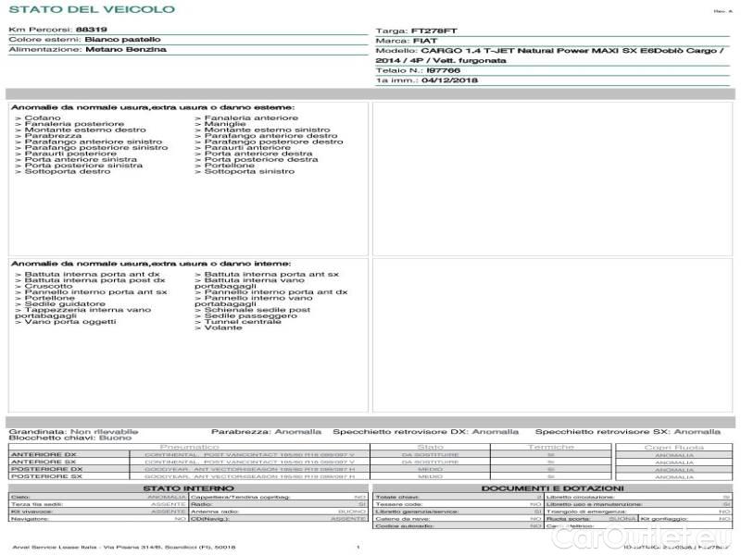Screen dimensions: 741x555
Task: Click the Maniglie exterior anomaly item
Action: click(x=225, y=125)
